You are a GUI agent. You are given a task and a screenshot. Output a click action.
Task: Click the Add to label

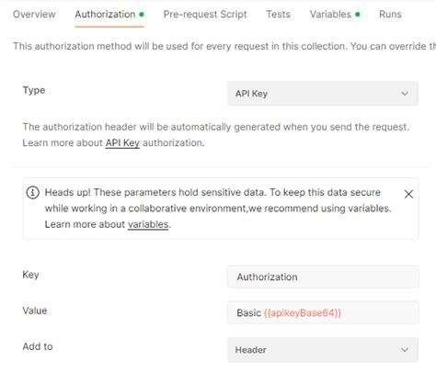click(x=38, y=346)
